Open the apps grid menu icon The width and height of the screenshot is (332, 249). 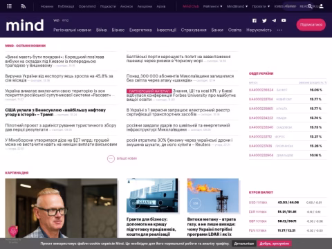pyautogui.click(x=9, y=6)
